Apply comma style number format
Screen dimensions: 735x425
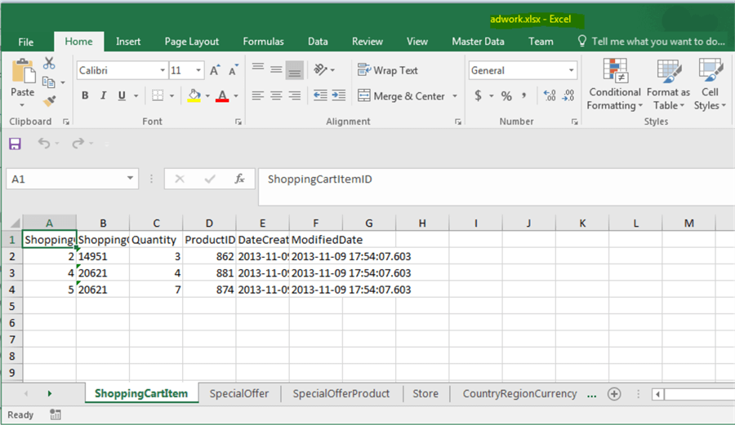(x=524, y=96)
